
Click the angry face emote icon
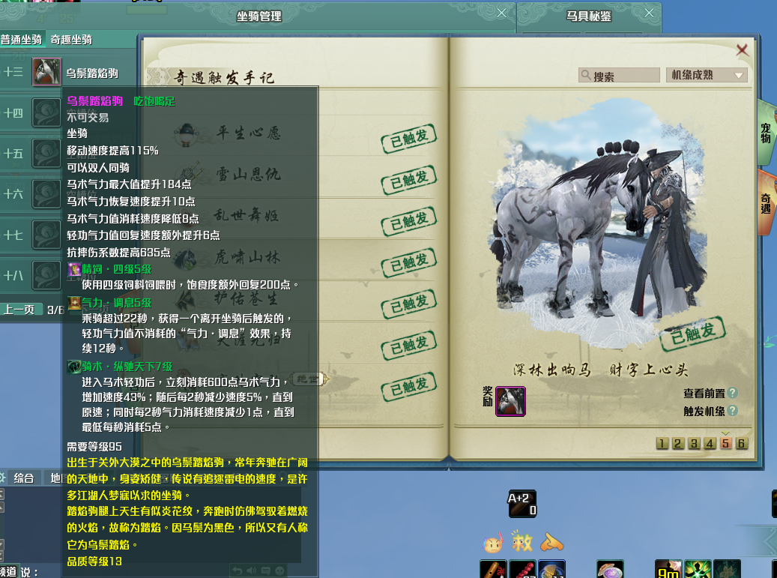(x=492, y=541)
